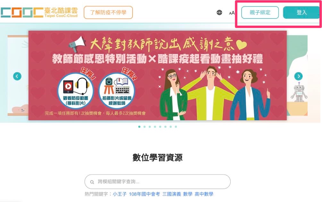Screen dimensions: 322x202
Task: Select the first carousel dot indicator
Action: click(139, 127)
